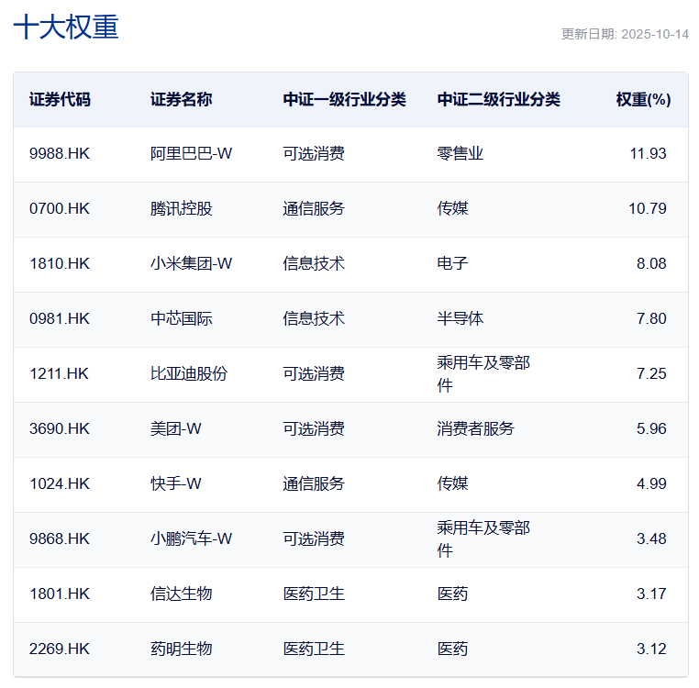Select stock code 1810.HK
Viewport: 699px width, 688px height.
pos(60,263)
